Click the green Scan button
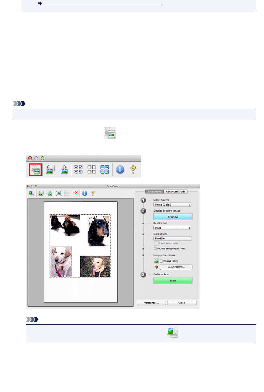The image size is (264, 392). pos(173,280)
